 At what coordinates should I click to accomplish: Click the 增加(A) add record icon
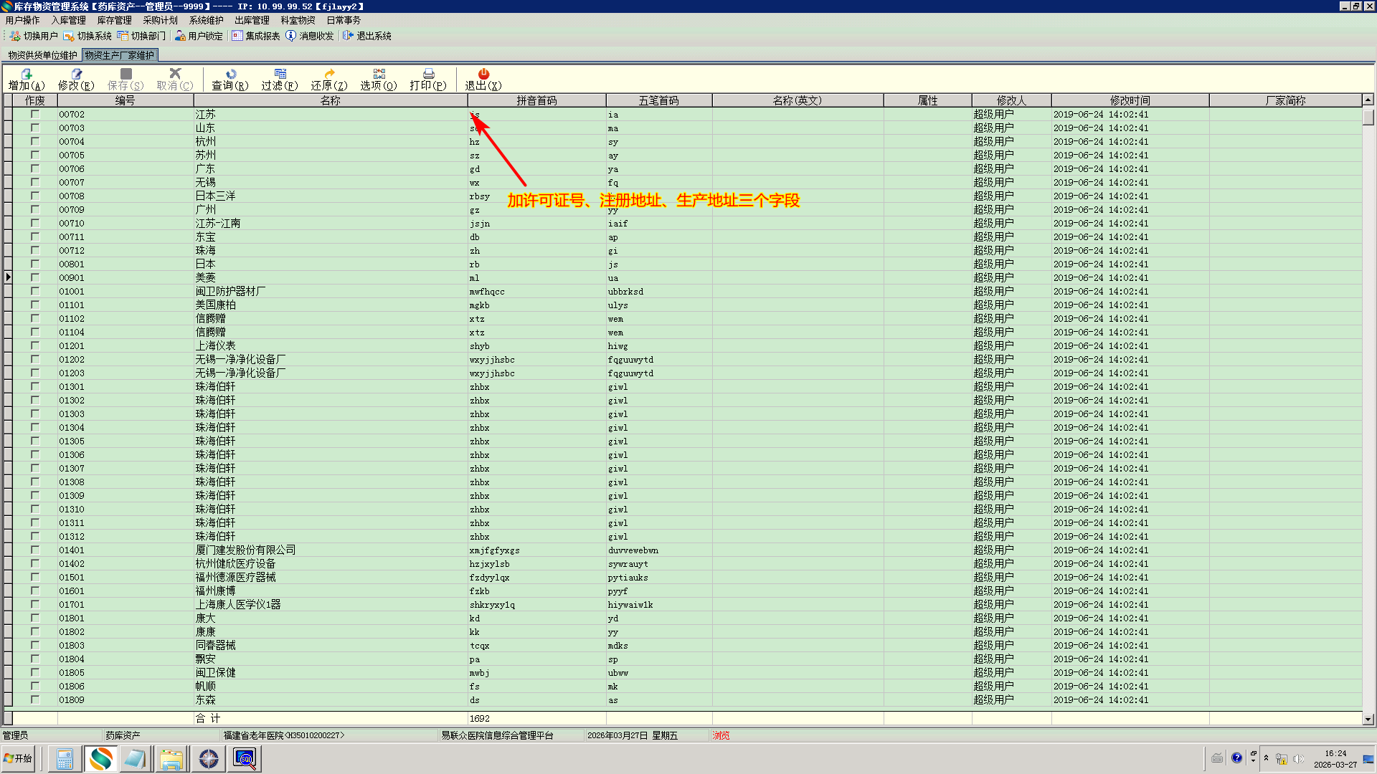coord(27,78)
